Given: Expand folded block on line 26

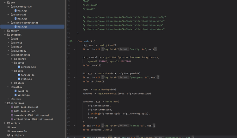Looking at the screenshot, I should pos(74,78).
